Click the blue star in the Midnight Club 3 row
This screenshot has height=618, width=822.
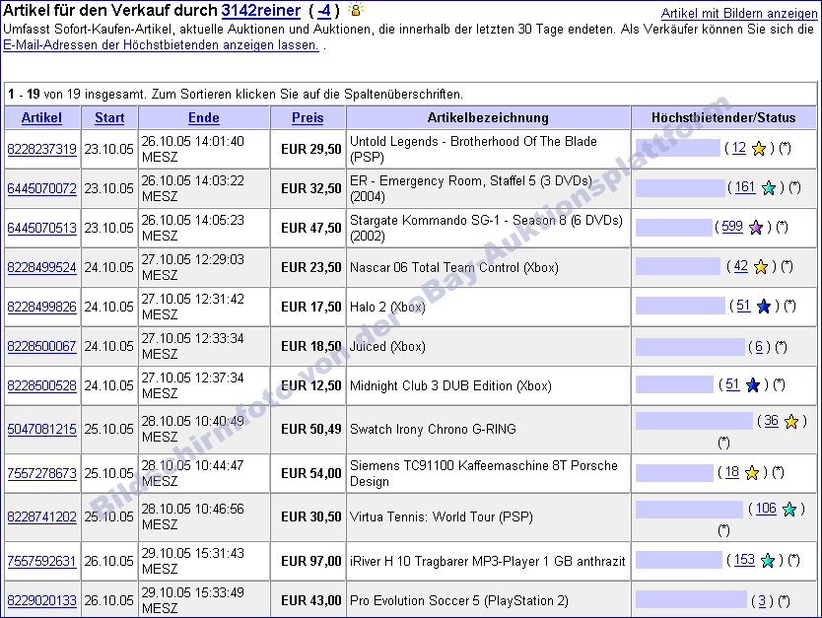[x=753, y=385]
